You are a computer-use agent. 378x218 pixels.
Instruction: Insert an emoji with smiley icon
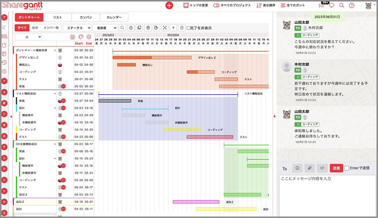point(297,168)
